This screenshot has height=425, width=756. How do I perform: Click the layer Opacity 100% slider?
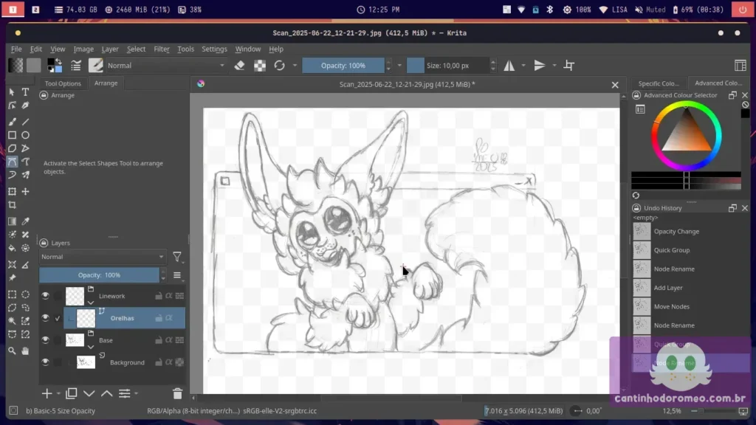click(x=100, y=275)
